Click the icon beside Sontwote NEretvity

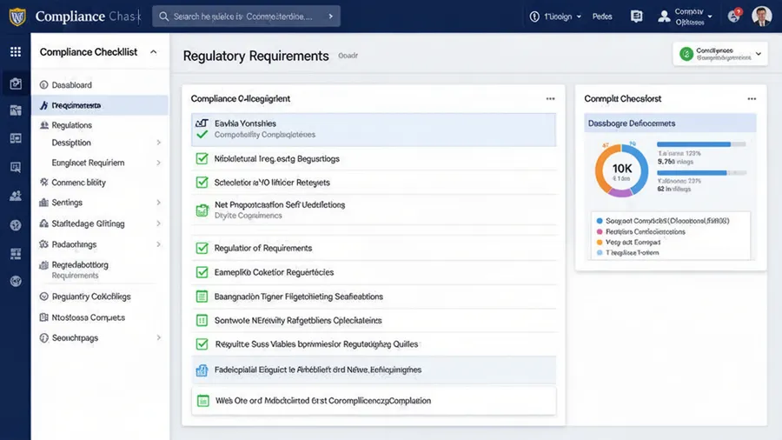click(202, 320)
